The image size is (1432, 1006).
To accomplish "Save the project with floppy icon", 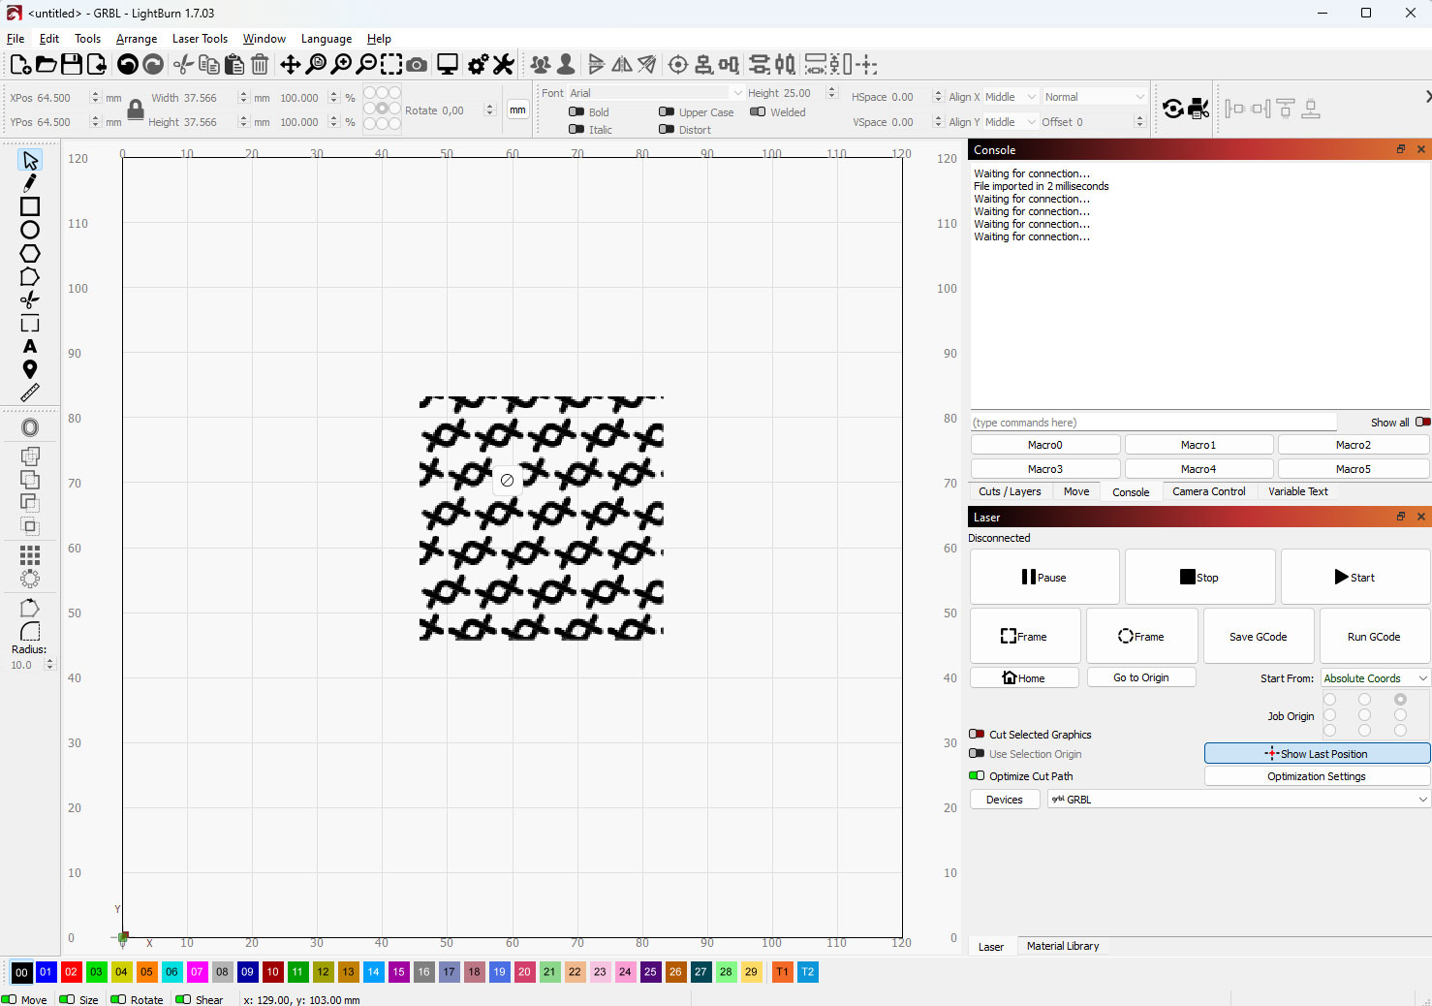I will click(71, 65).
